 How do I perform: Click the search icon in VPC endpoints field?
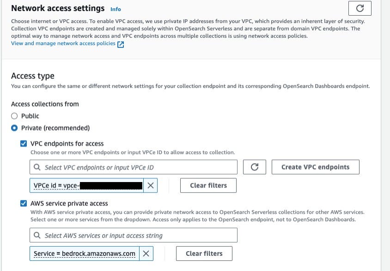pyautogui.click(x=37, y=167)
